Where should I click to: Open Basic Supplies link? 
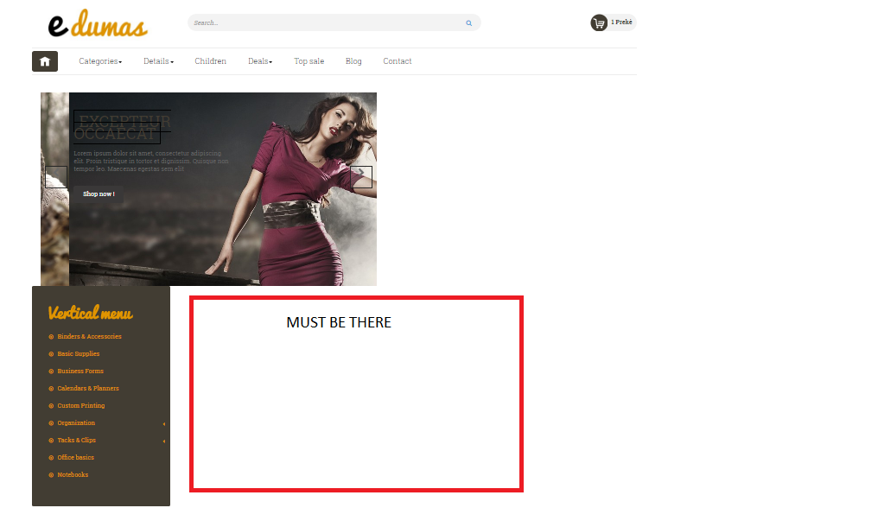tap(79, 354)
